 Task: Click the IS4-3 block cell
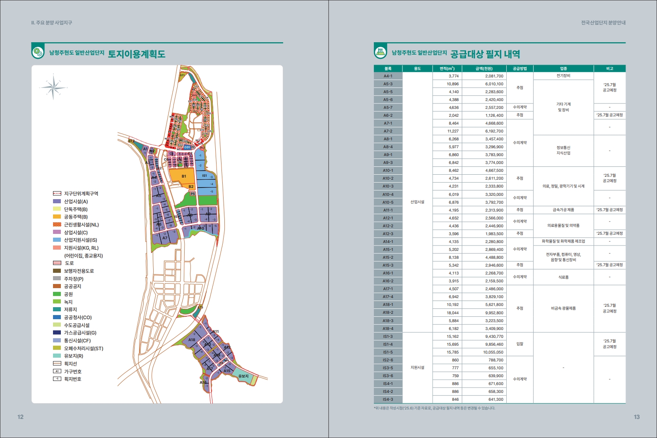[x=388, y=399]
